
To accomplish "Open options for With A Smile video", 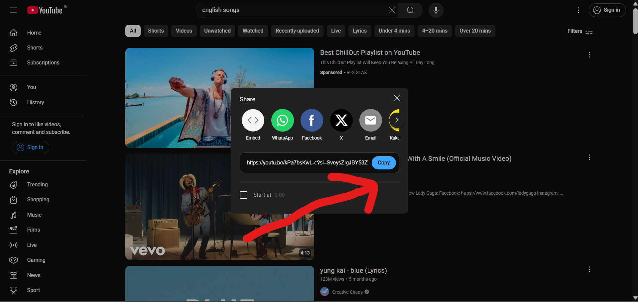I will (x=589, y=157).
